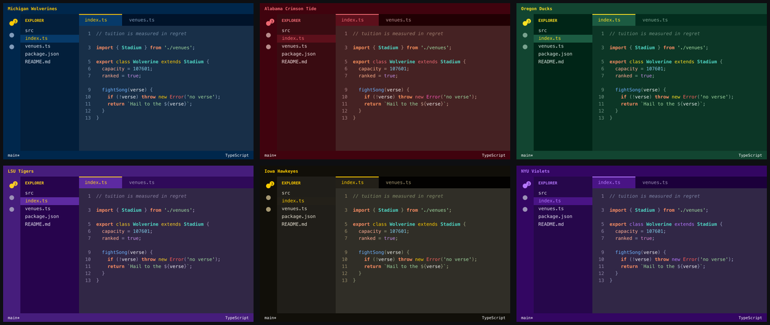The height and width of the screenshot is (325, 770).
Task: Click TypeScript language in Oregon Ducks status bar
Action: 751,156
